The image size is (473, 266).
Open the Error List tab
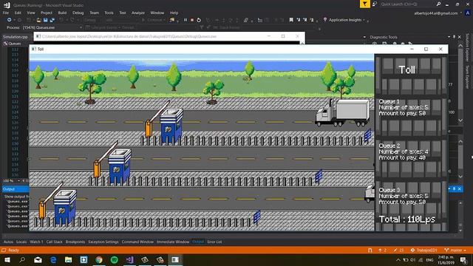click(214, 242)
